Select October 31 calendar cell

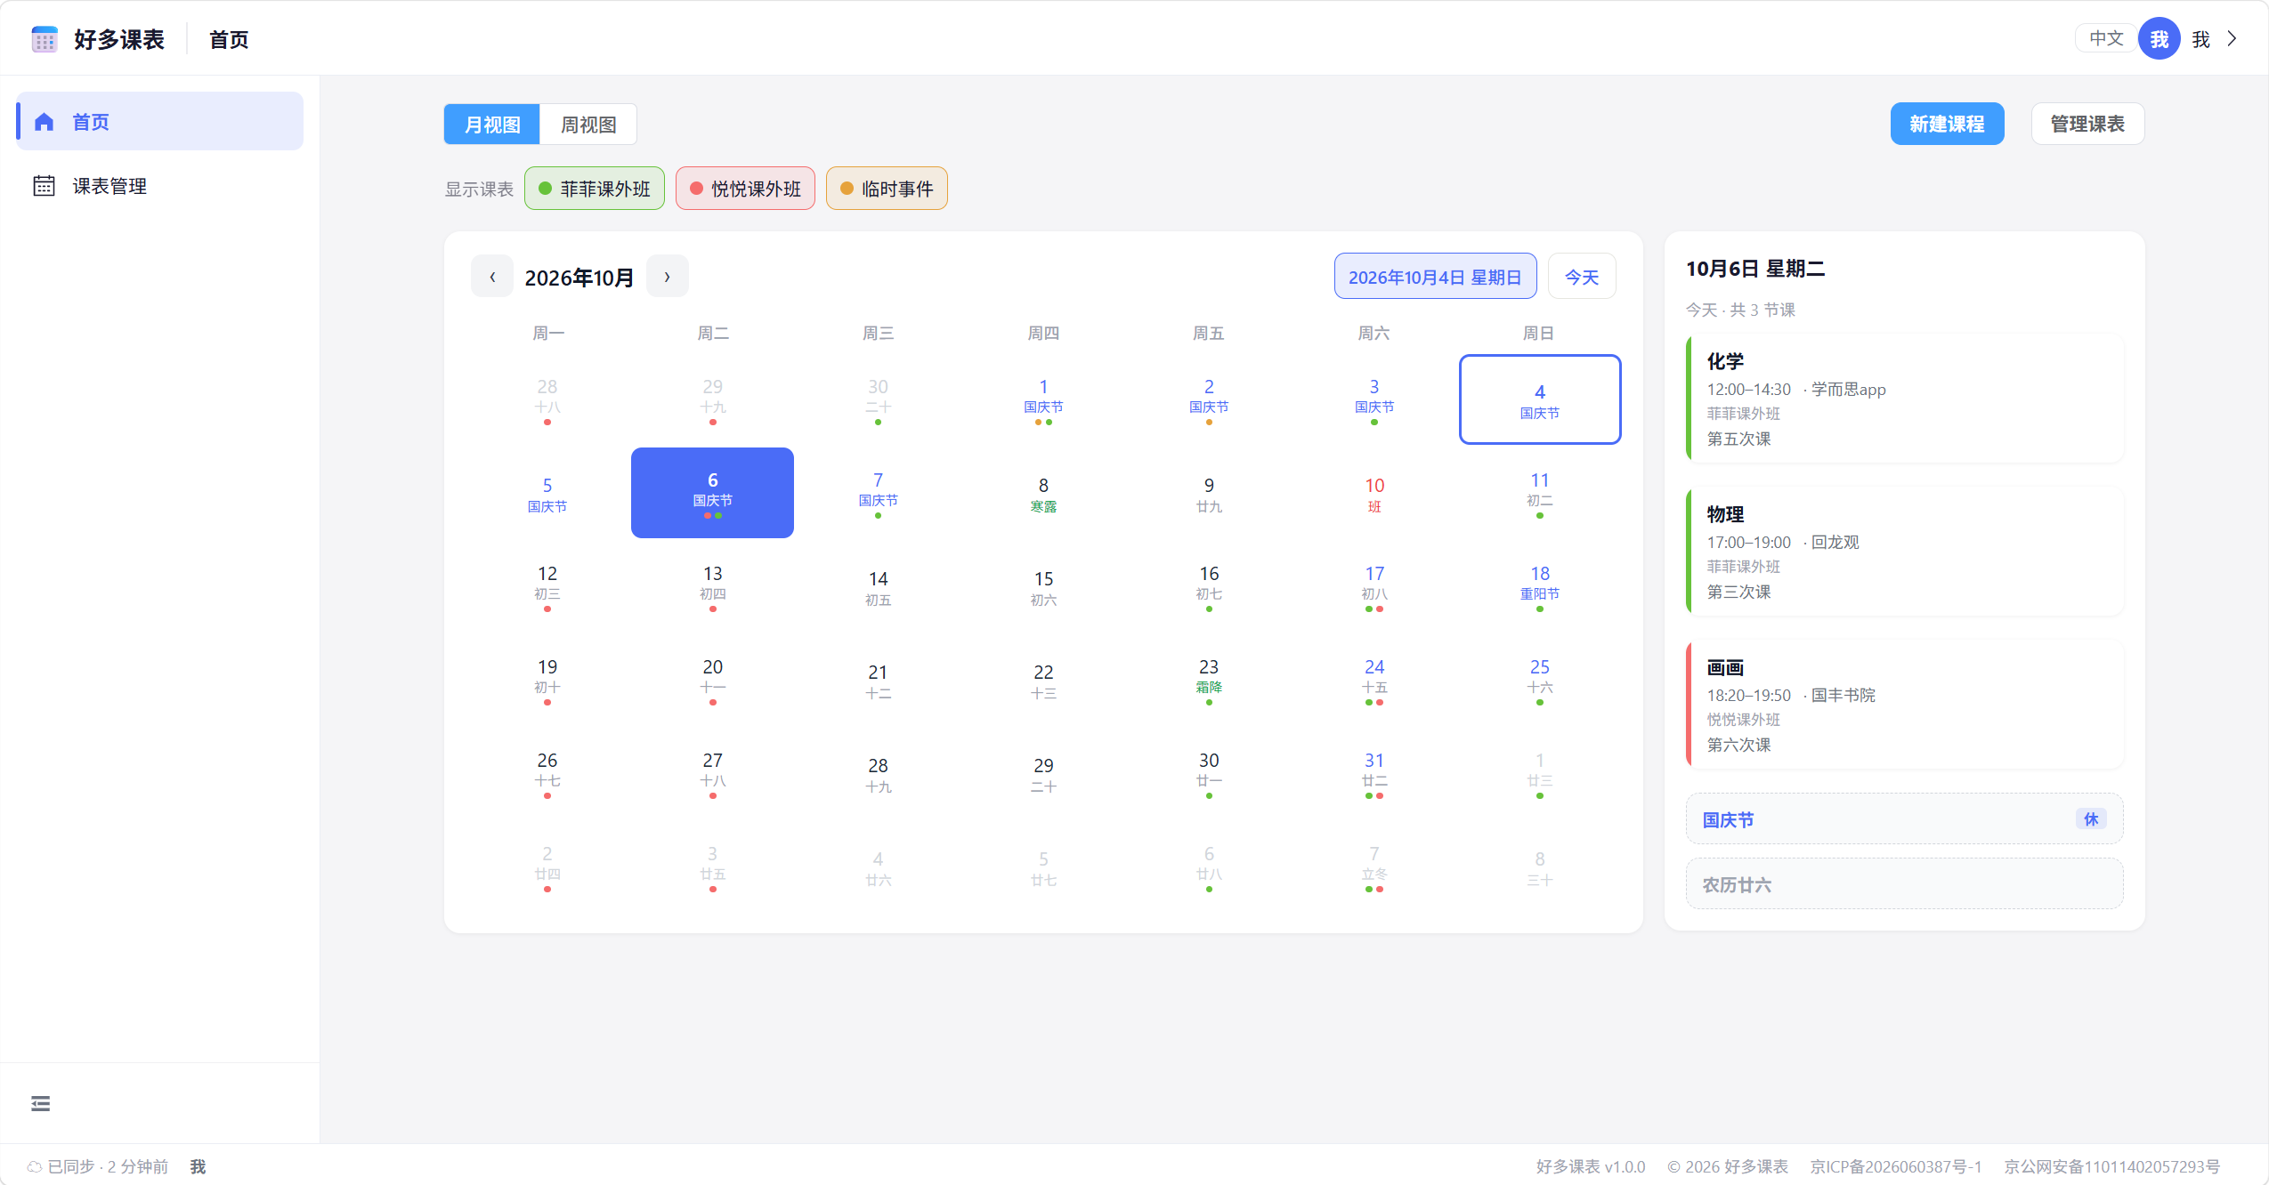point(1374,773)
